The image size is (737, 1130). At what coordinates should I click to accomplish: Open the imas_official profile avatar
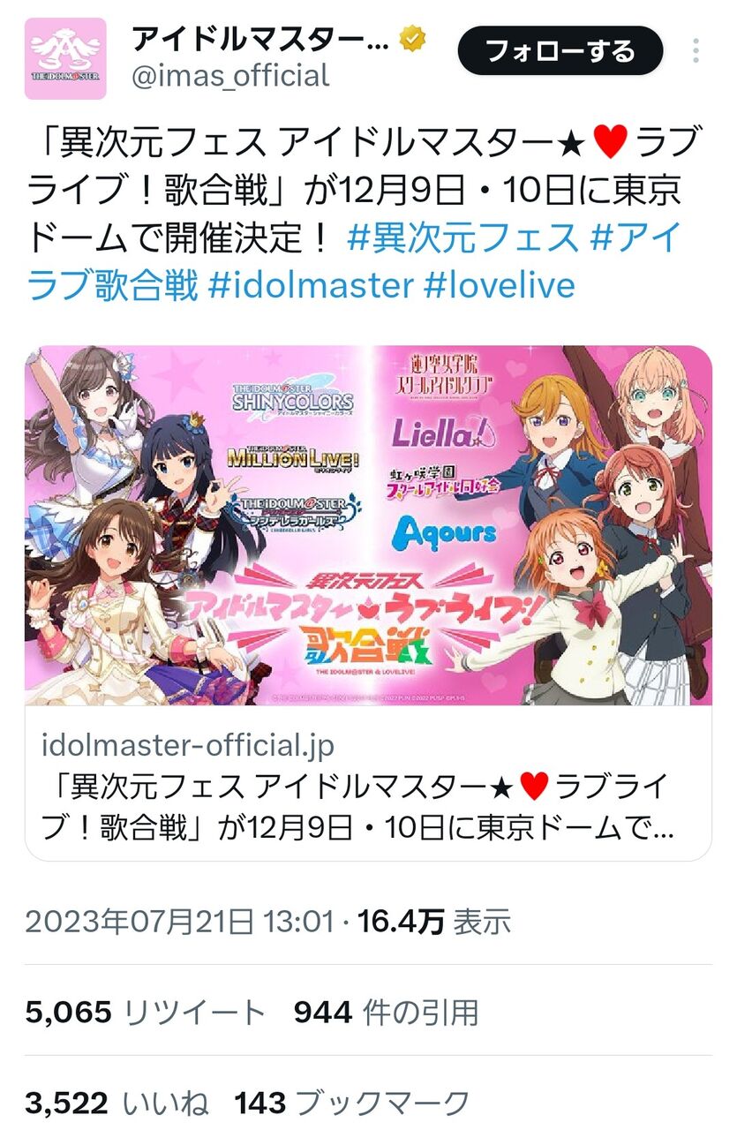(64, 57)
